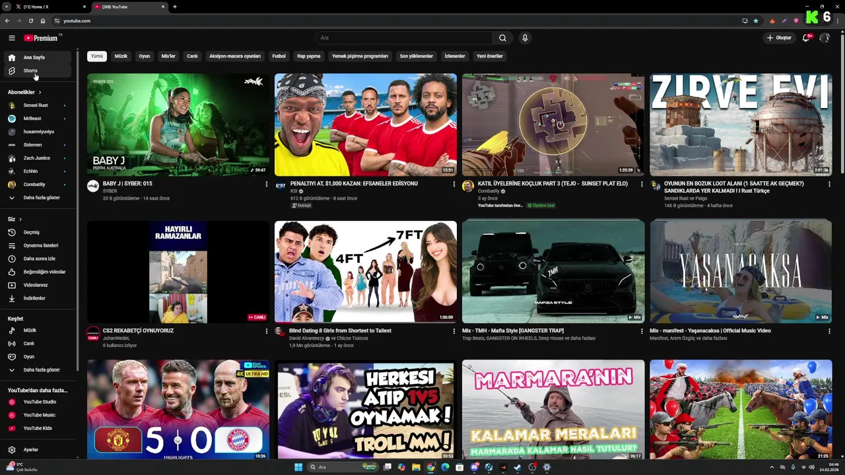Select the Son yüklenenler chip
The height and width of the screenshot is (475, 845).
coord(417,56)
